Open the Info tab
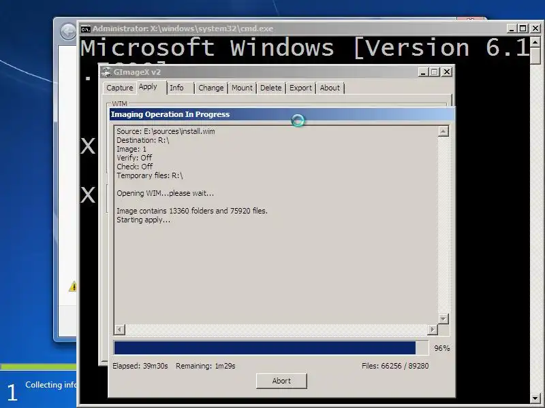This screenshot has width=545, height=408. 176,88
